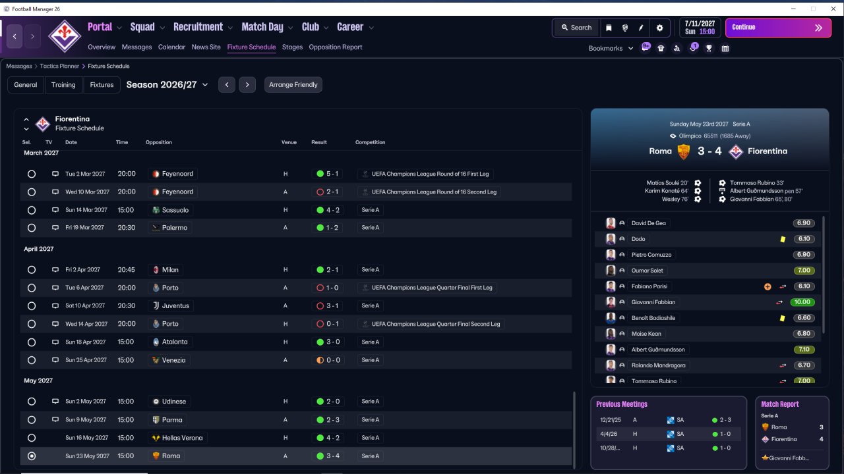Switch to the Overview tab
The height and width of the screenshot is (474, 844).
[102, 47]
